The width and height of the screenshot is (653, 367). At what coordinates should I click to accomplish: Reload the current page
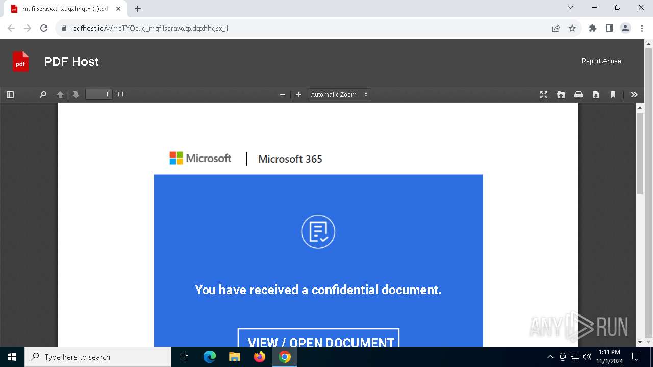(x=44, y=28)
